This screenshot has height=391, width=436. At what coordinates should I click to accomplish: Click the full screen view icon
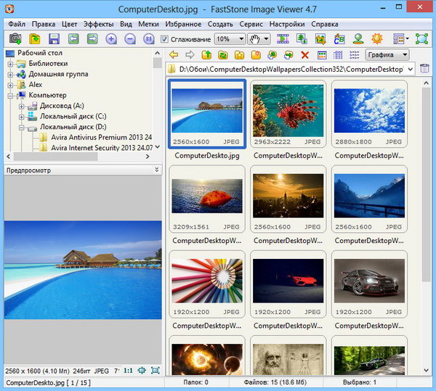[x=422, y=39]
